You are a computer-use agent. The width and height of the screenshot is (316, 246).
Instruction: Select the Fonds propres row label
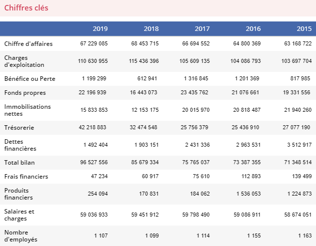coord(25,93)
